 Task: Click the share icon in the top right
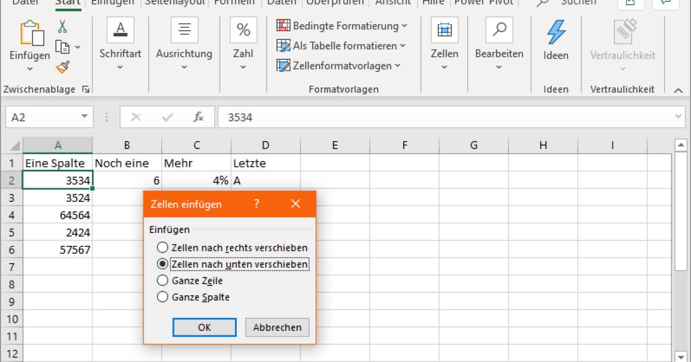click(x=631, y=3)
